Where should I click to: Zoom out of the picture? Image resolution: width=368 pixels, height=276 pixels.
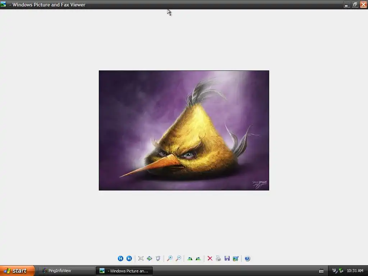(178, 258)
